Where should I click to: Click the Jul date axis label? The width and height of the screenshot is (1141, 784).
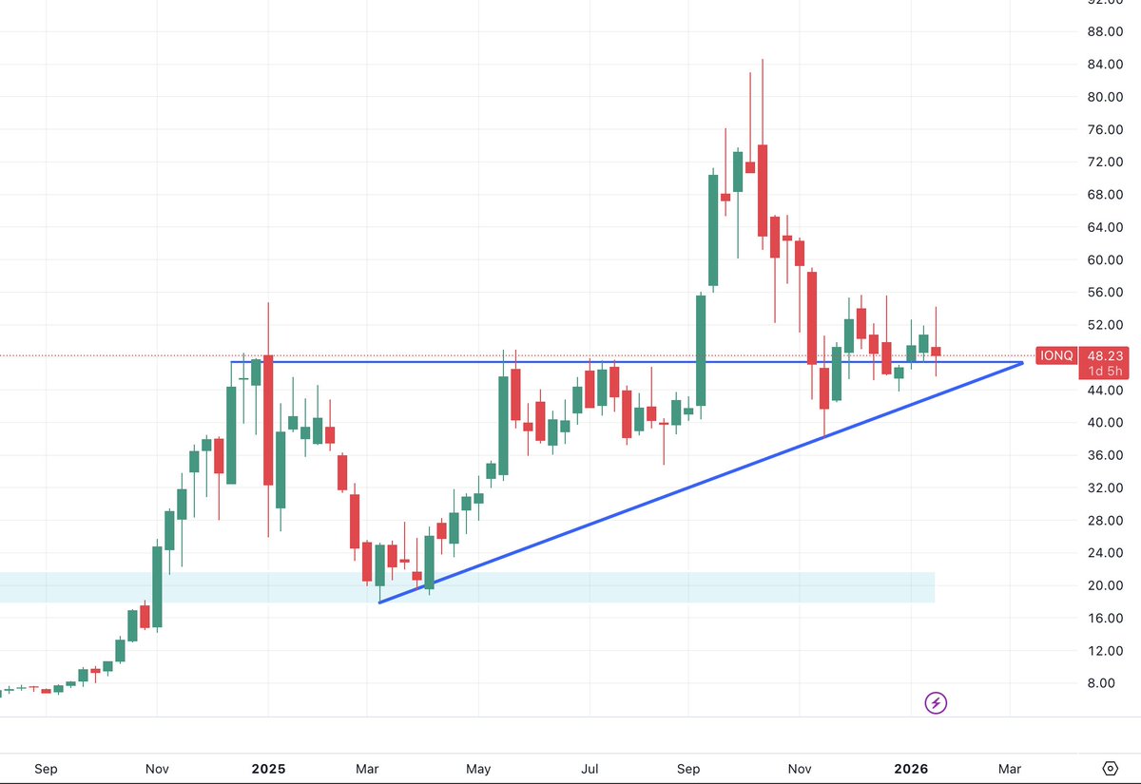[590, 768]
